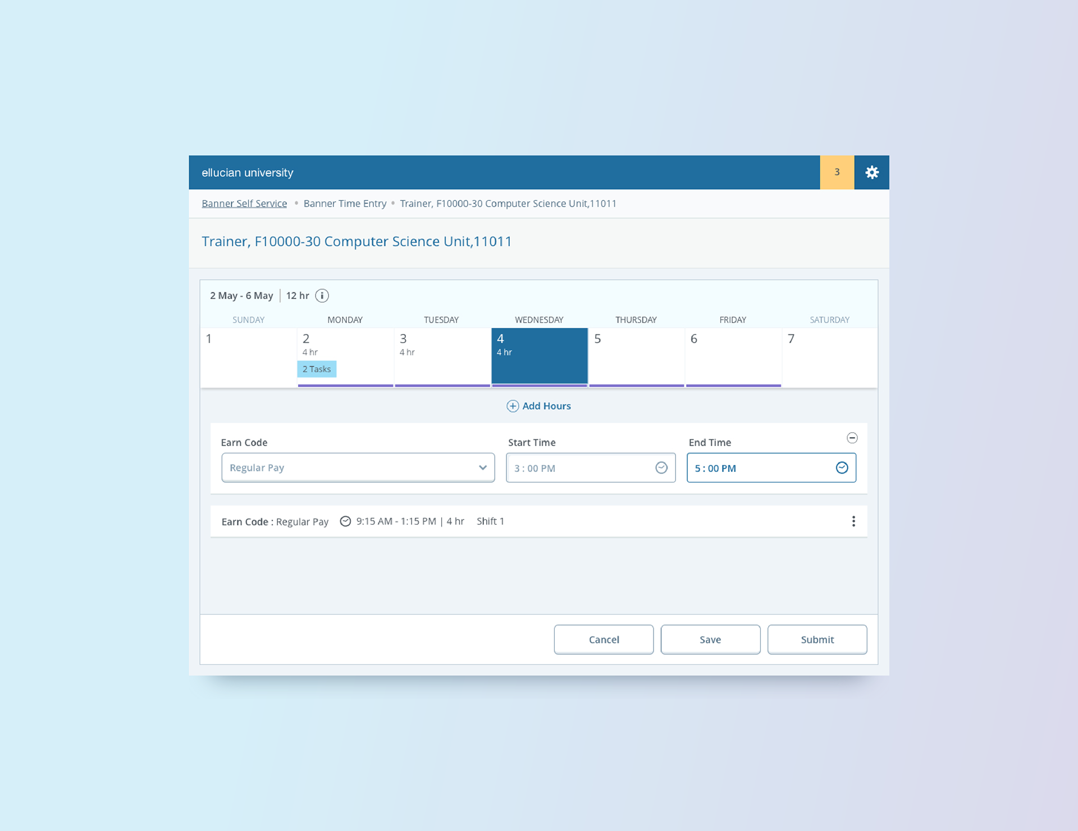Open the Banner Self Service breadcrumb link
The image size is (1078, 831).
click(244, 204)
